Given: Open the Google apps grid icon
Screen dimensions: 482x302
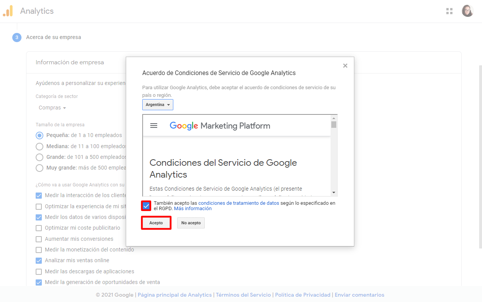Looking at the screenshot, I should pos(449,11).
